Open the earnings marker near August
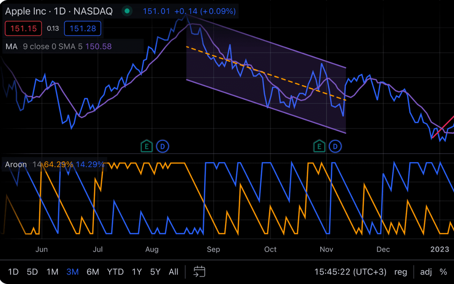 click(146, 146)
